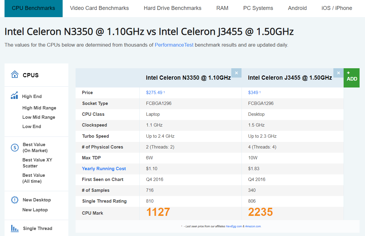Click the Intel Celeron N3350 column header

(x=188, y=78)
